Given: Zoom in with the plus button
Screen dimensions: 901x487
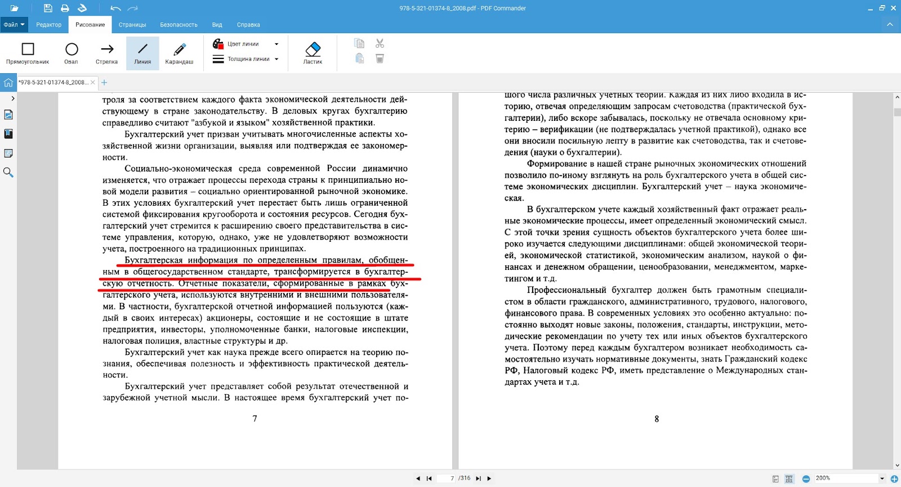Looking at the screenshot, I should pyautogui.click(x=894, y=479).
